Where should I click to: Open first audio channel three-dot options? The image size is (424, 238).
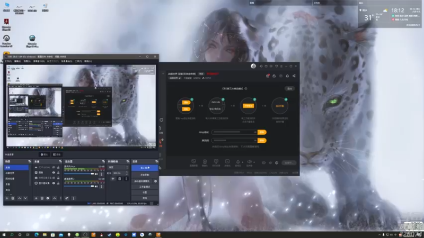pos(102,174)
